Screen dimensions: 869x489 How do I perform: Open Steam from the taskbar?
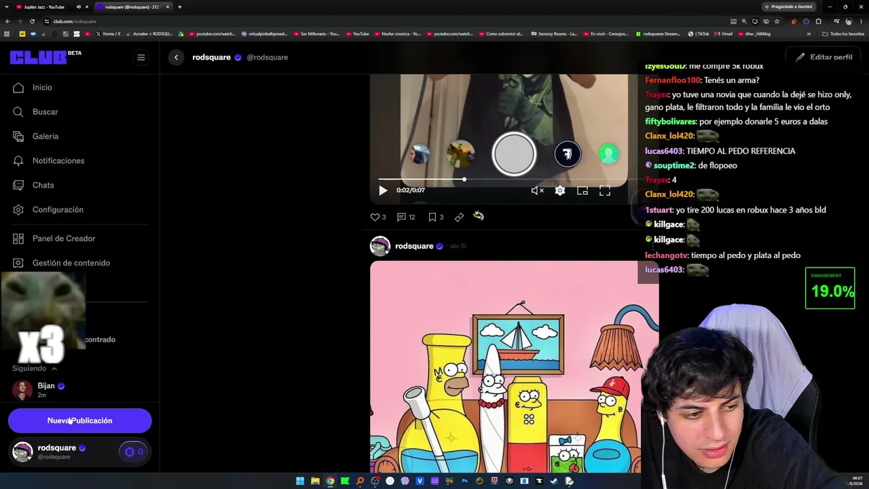[554, 481]
